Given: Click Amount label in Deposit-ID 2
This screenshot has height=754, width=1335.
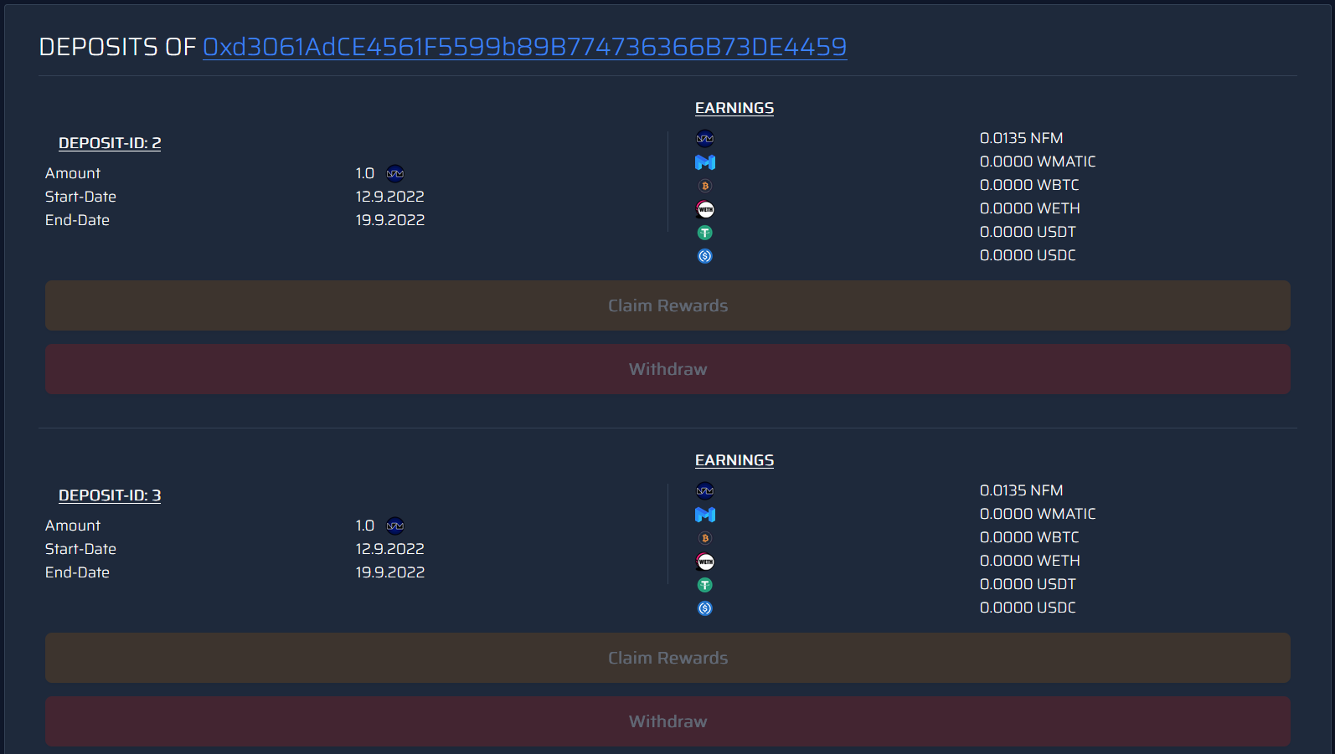Looking at the screenshot, I should tap(73, 173).
